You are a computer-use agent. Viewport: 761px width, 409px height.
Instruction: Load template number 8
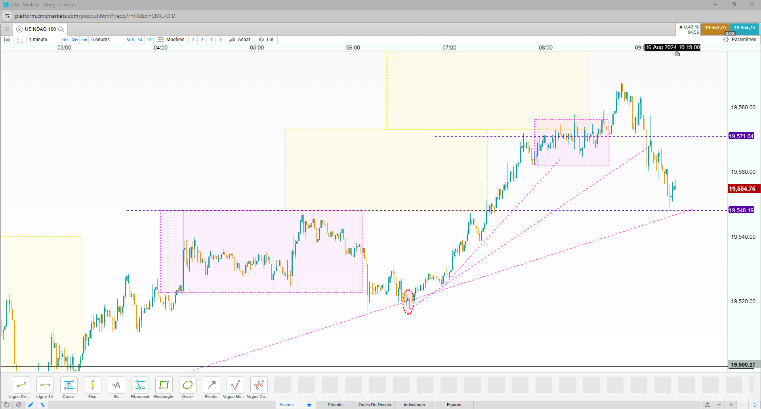tap(221, 40)
